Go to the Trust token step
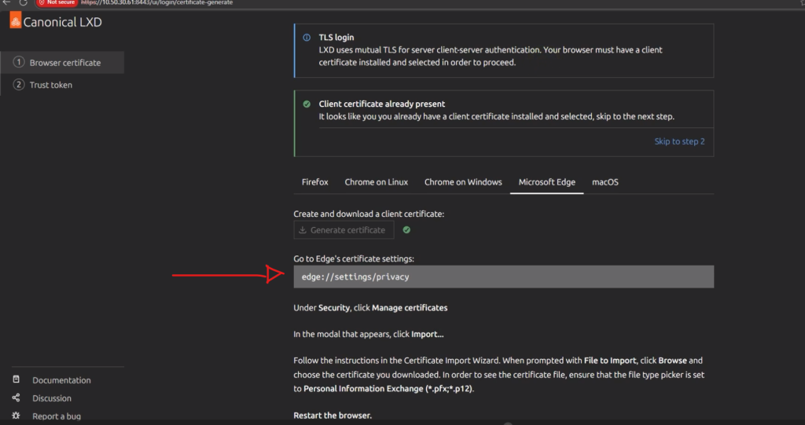This screenshot has width=805, height=425. point(50,85)
